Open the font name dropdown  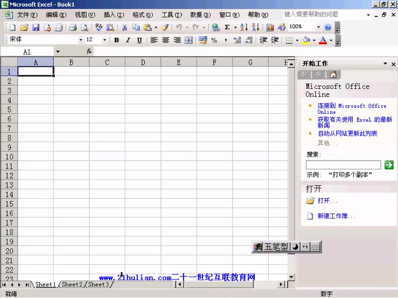81,40
